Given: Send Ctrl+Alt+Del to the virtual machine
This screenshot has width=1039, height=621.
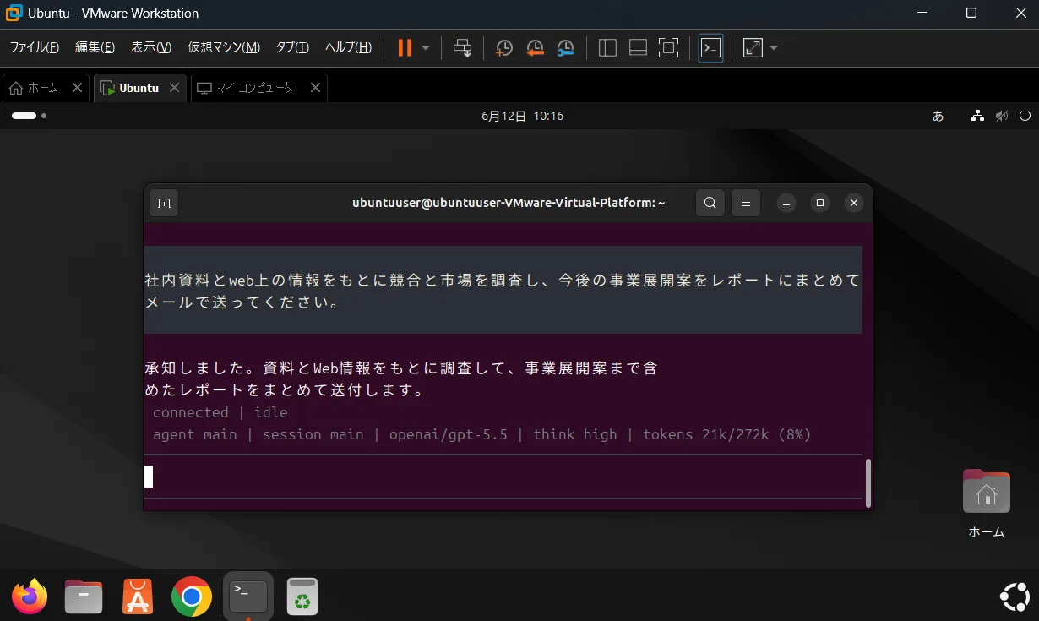Looking at the screenshot, I should [462, 48].
